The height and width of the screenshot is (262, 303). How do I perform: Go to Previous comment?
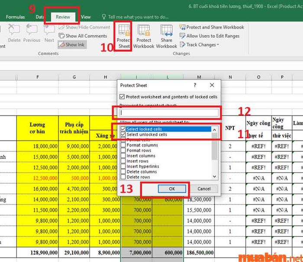coord(32,33)
